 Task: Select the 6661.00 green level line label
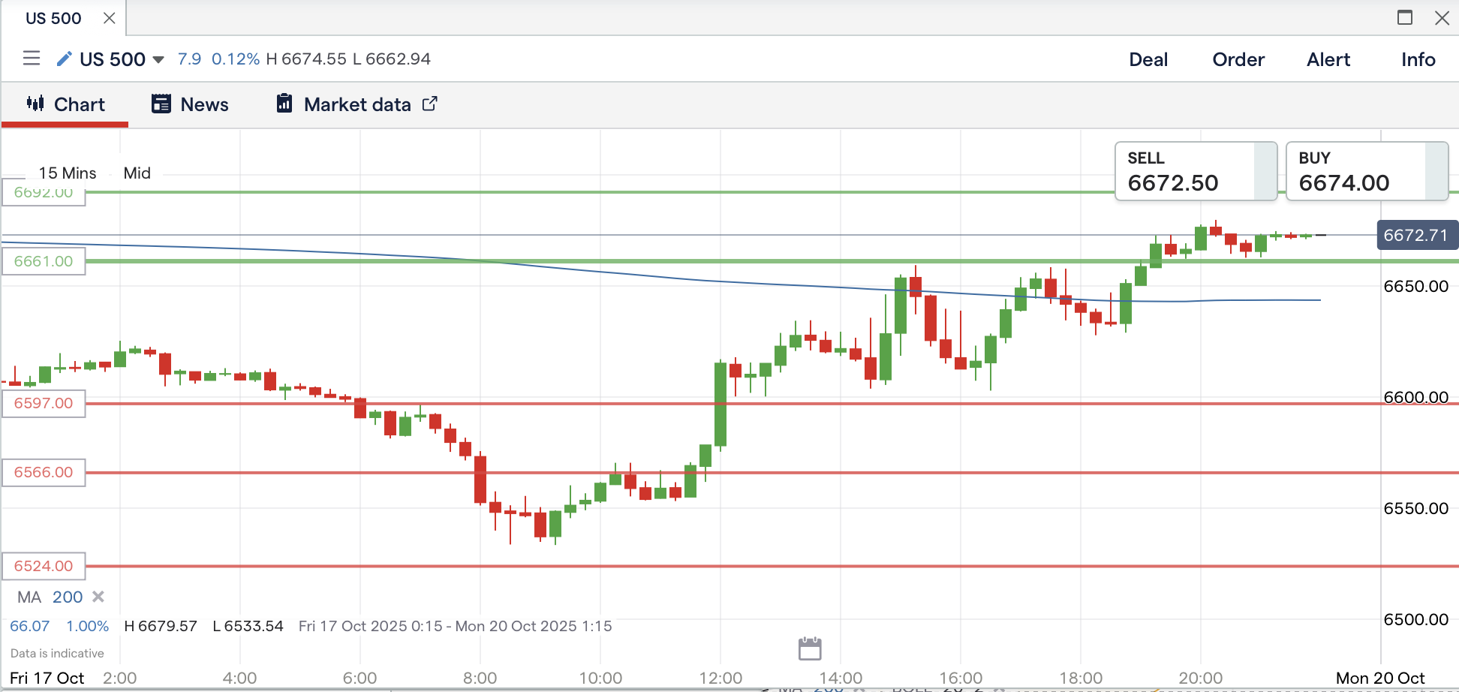[x=44, y=261]
